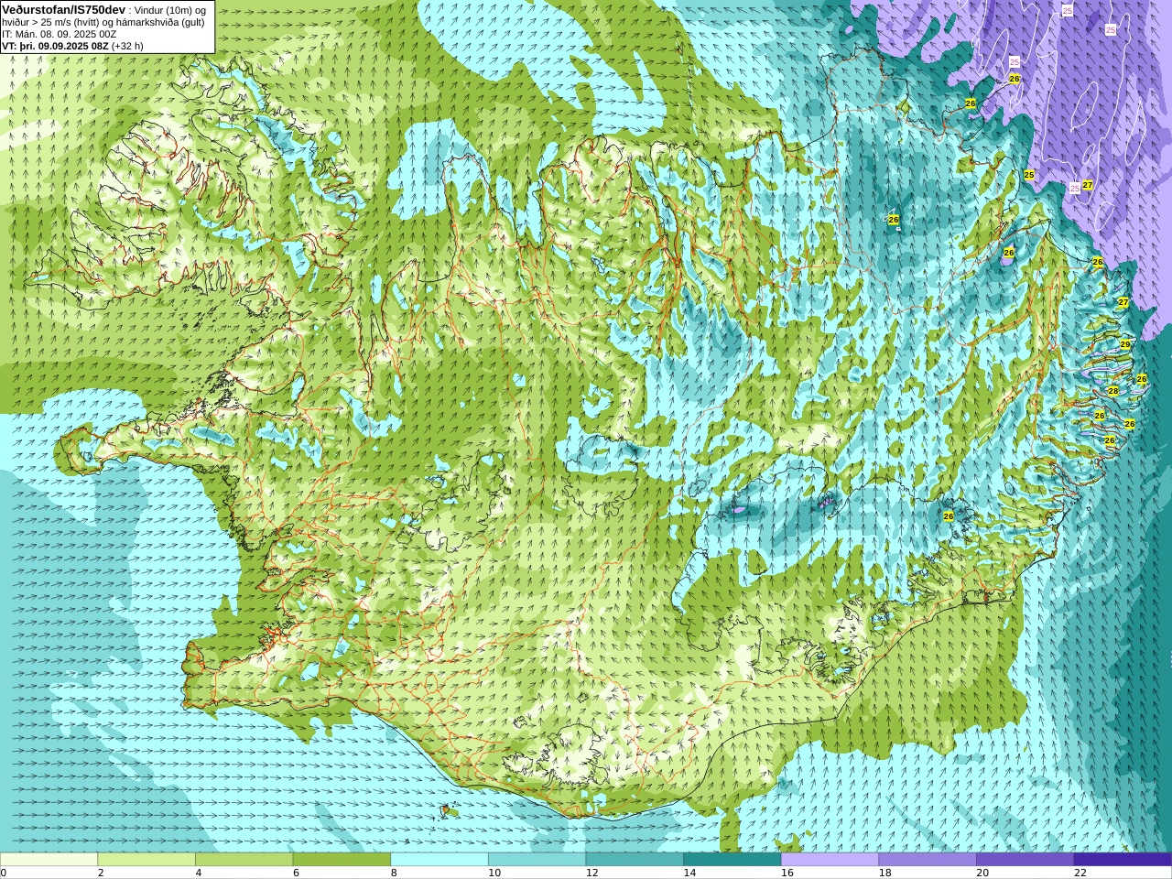This screenshot has height=879, width=1172.
Task: Click the VT valid time line with +32 h
Action: click(72, 46)
